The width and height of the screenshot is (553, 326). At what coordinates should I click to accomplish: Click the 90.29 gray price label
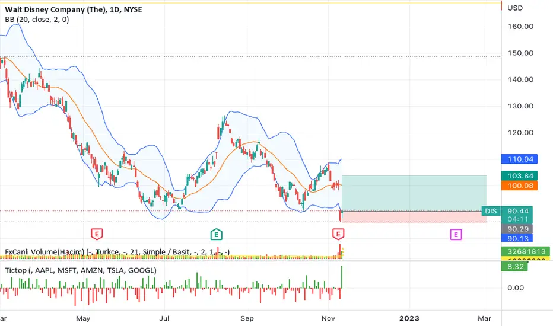[x=517, y=229]
